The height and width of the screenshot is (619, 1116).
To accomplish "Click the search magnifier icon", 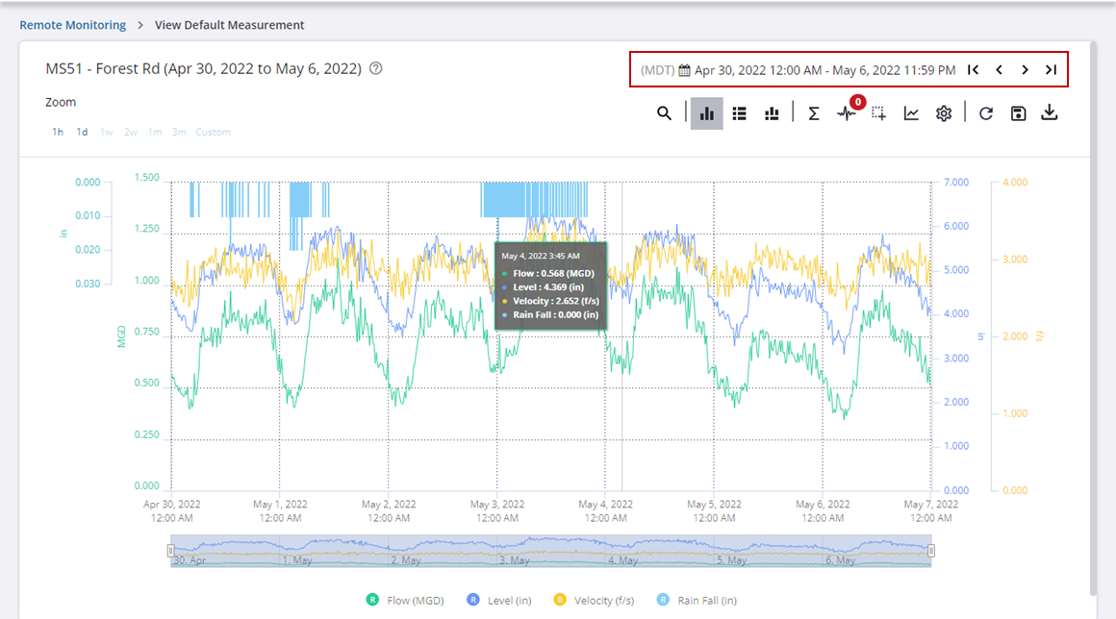I will (664, 113).
